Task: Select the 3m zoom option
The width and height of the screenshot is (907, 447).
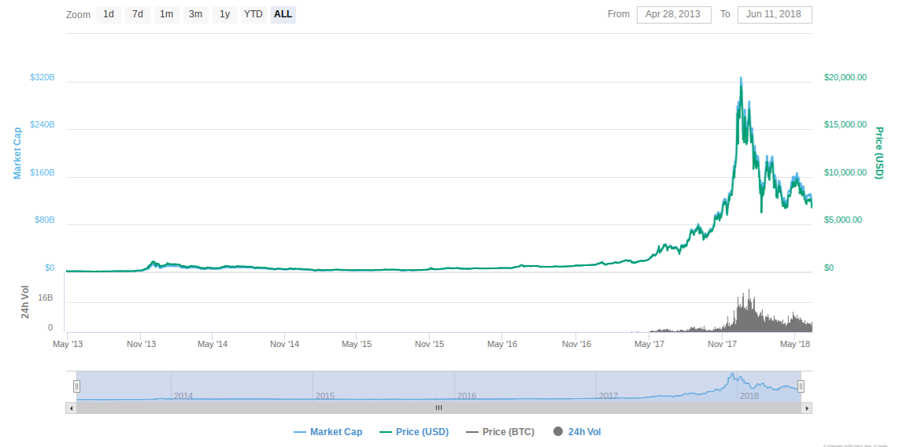Action: (195, 14)
